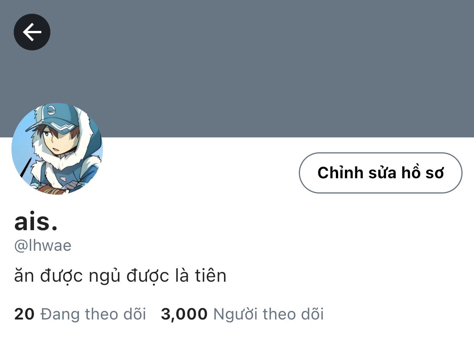Click the Người theo dõi label
This screenshot has width=474, height=342.
tap(268, 314)
